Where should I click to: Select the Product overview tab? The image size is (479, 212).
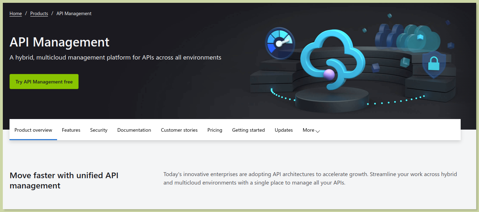point(33,130)
